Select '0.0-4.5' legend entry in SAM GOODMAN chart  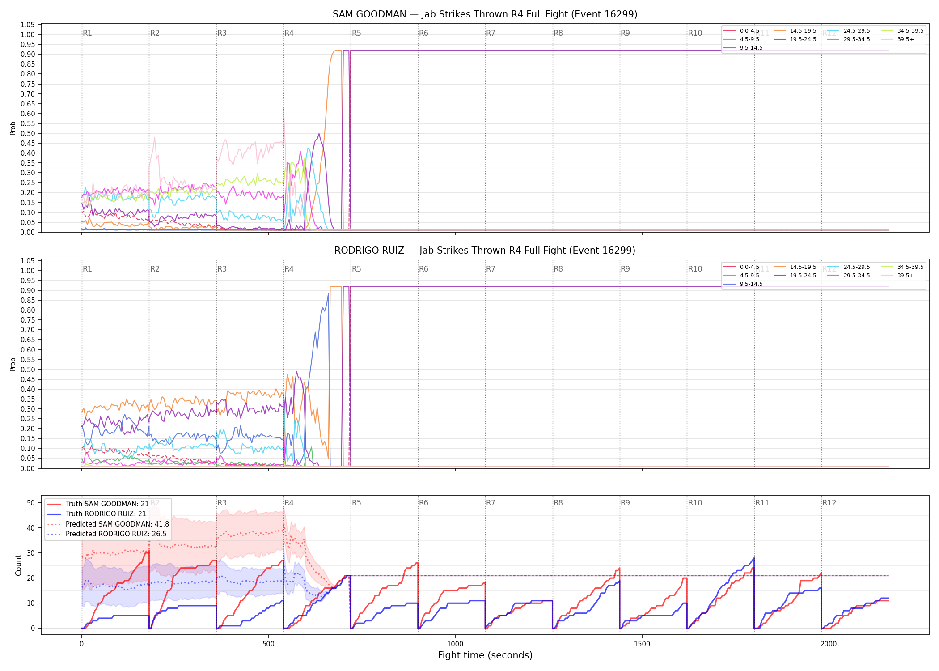[741, 31]
